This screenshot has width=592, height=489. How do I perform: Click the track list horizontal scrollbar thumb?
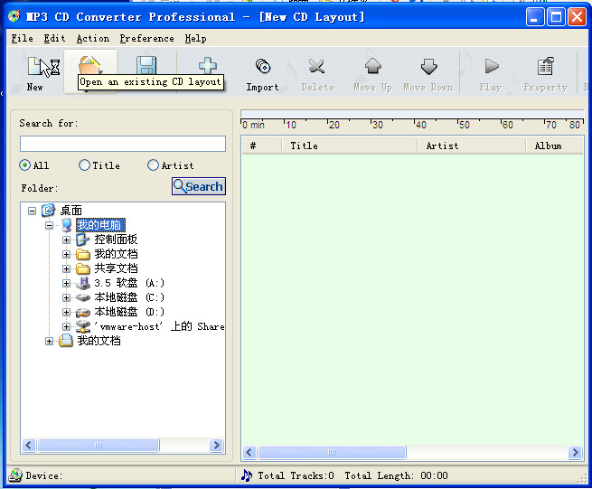[x=332, y=452]
